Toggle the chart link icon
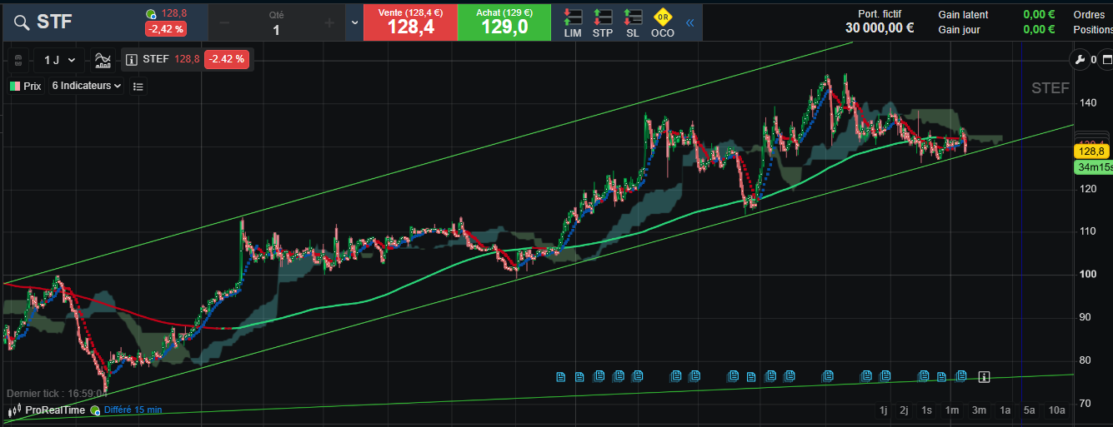 point(18,60)
